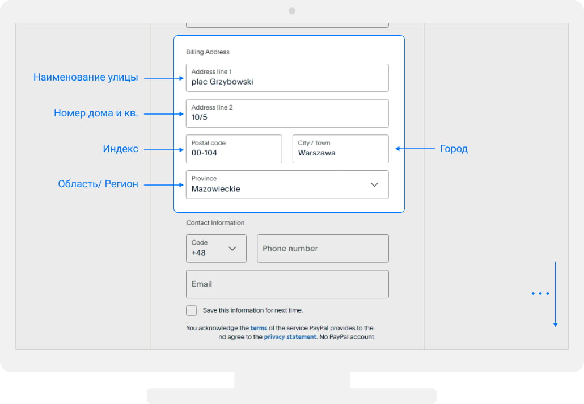Click the Contact Information heading
Screen dimensions: 584x404
click(215, 223)
